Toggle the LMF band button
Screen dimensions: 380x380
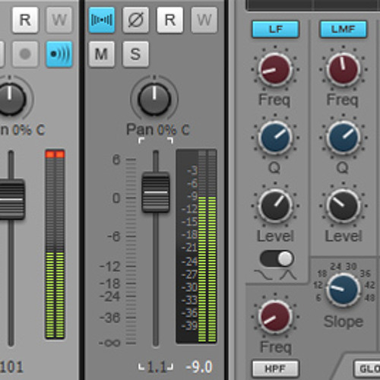344,30
